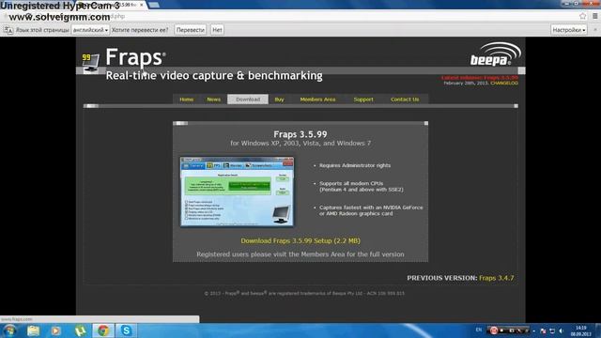Screen dimensions: 601x338
Task: Open the volume tray icon
Action: [x=562, y=330]
